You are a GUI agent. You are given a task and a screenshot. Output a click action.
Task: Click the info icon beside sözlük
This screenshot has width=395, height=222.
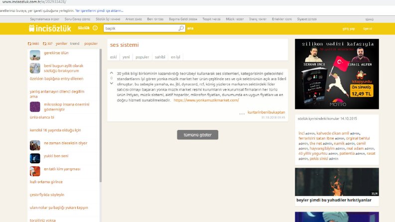(x=95, y=28)
